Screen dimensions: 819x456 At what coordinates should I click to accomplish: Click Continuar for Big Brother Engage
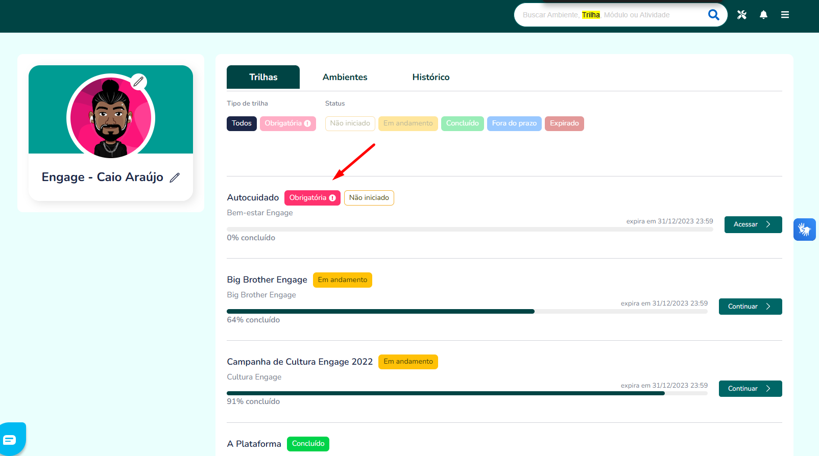tap(750, 307)
